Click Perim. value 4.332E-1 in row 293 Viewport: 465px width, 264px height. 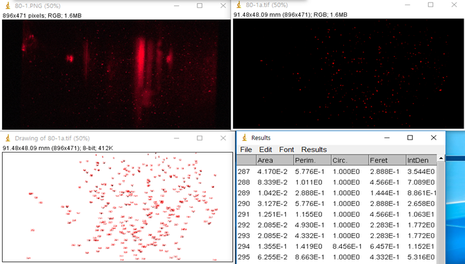tap(309, 235)
